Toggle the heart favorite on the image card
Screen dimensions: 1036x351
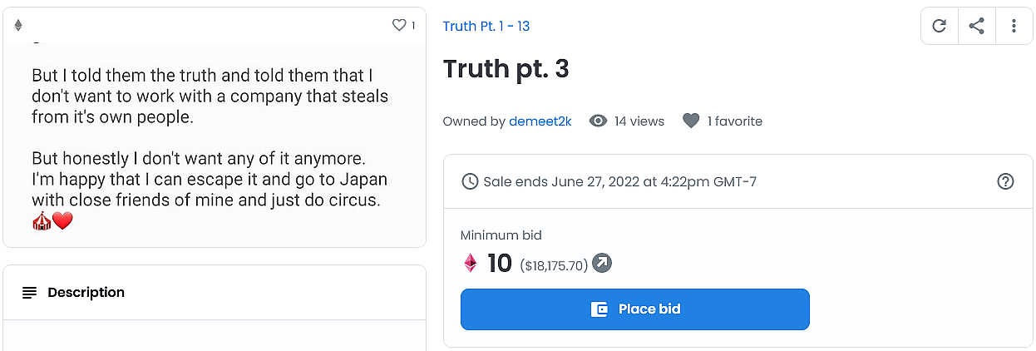pos(399,26)
